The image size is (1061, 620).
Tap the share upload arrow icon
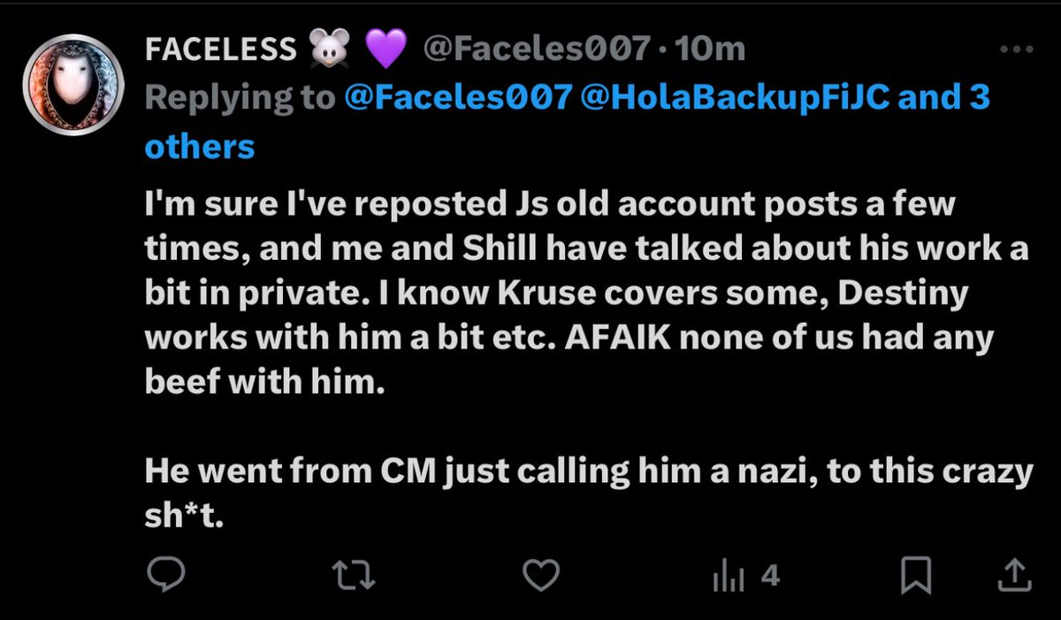click(x=1015, y=577)
